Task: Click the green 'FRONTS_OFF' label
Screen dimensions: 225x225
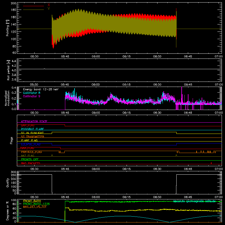Action: point(30,159)
